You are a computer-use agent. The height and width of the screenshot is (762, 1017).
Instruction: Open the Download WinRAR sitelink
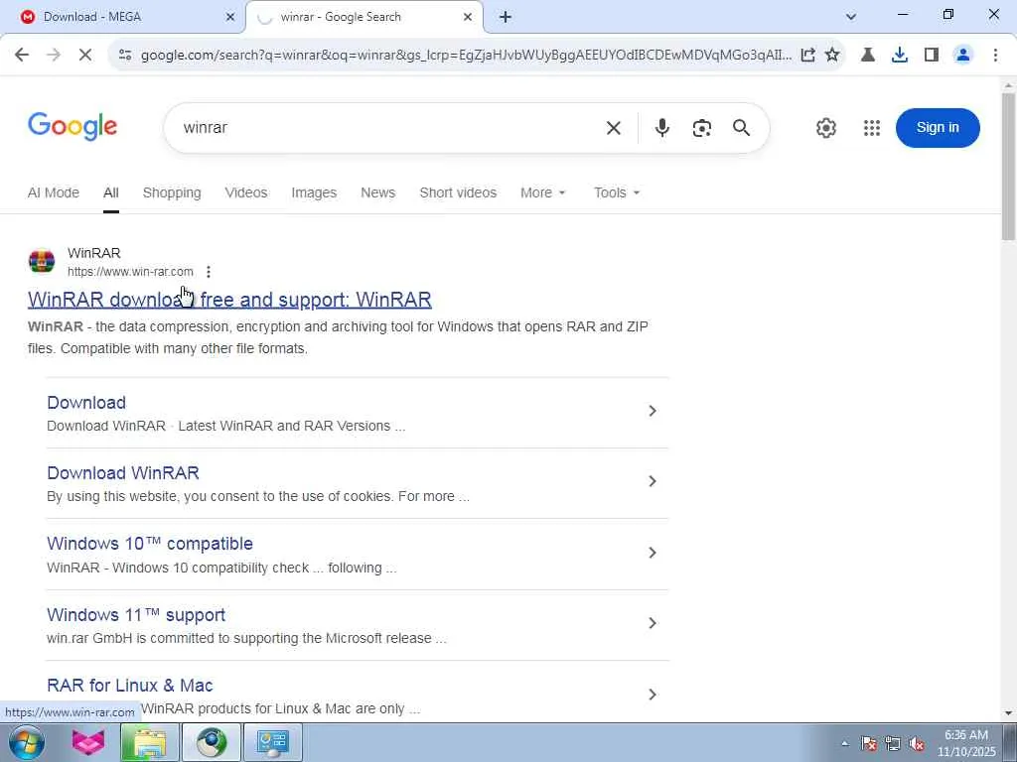(123, 473)
